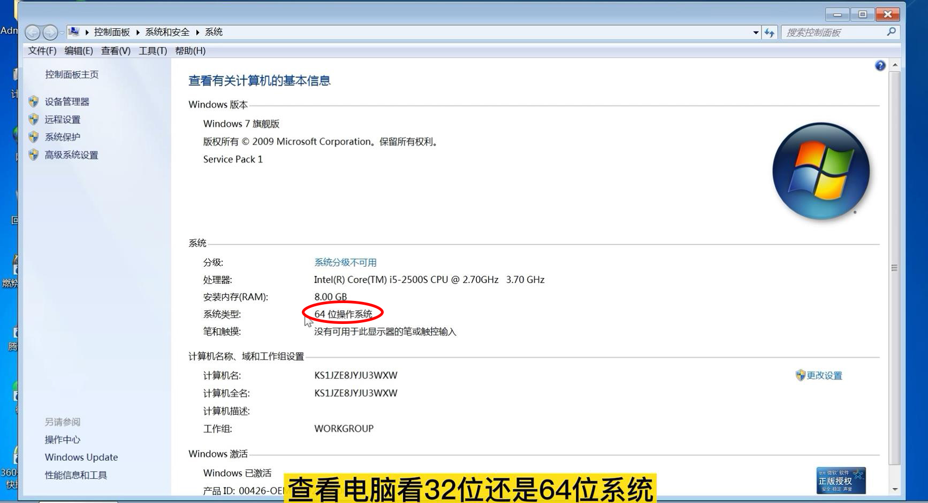Click the 查看有关计算机的基本信息 heading
Image resolution: width=928 pixels, height=503 pixels.
pos(260,81)
